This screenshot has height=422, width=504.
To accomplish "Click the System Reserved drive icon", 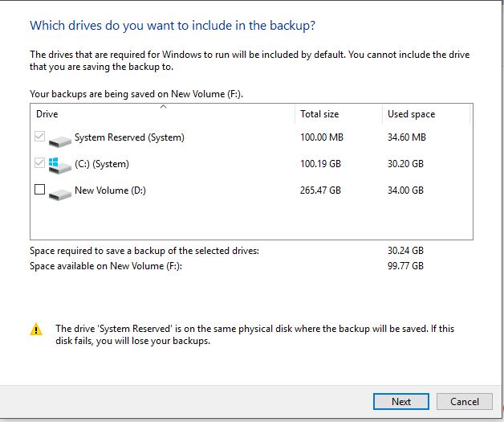I will tap(59, 141).
